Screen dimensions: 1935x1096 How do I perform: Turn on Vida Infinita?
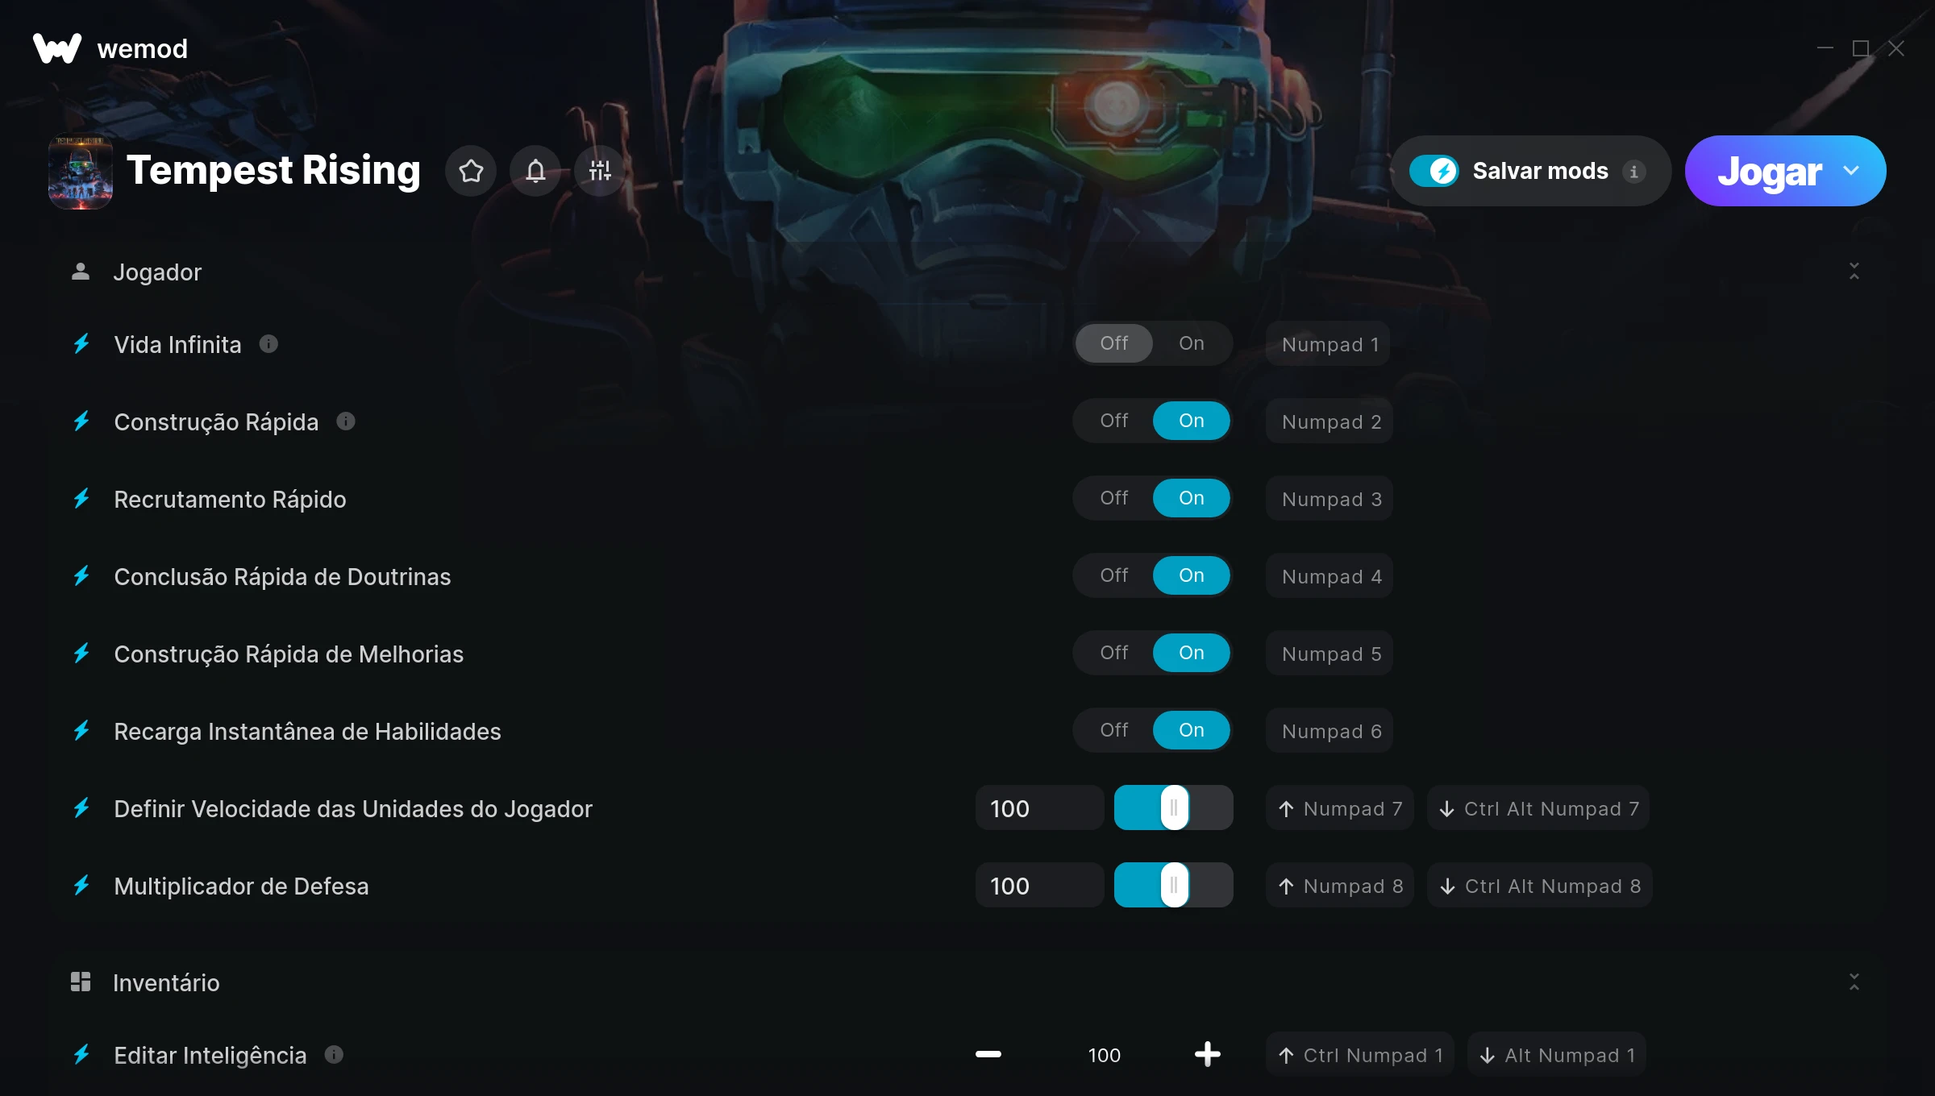coord(1192,343)
